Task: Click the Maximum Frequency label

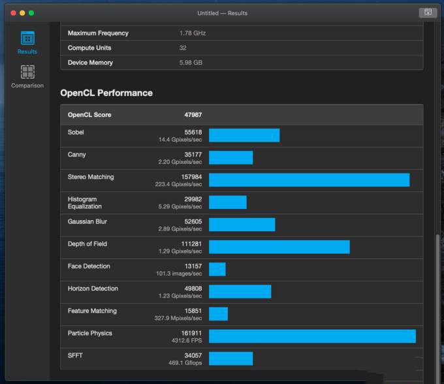Action: [x=98, y=33]
